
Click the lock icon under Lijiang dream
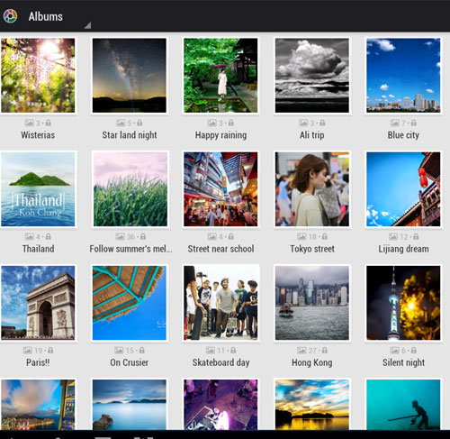click(x=416, y=236)
